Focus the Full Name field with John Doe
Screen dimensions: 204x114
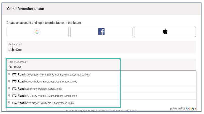point(101,47)
